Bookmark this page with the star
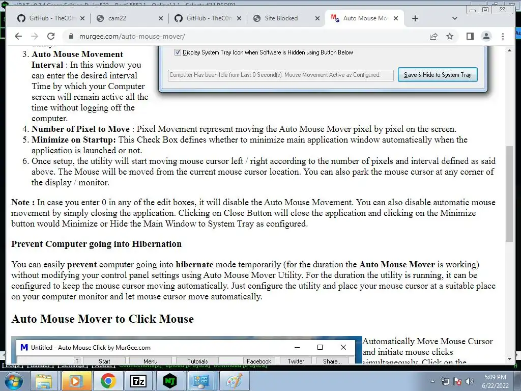The width and height of the screenshot is (521, 391). 450,36
